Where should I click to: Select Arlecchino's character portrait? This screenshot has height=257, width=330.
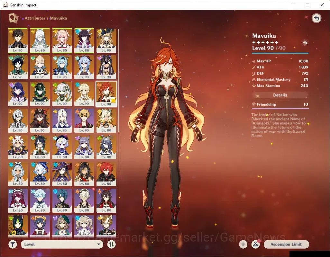(x=18, y=120)
